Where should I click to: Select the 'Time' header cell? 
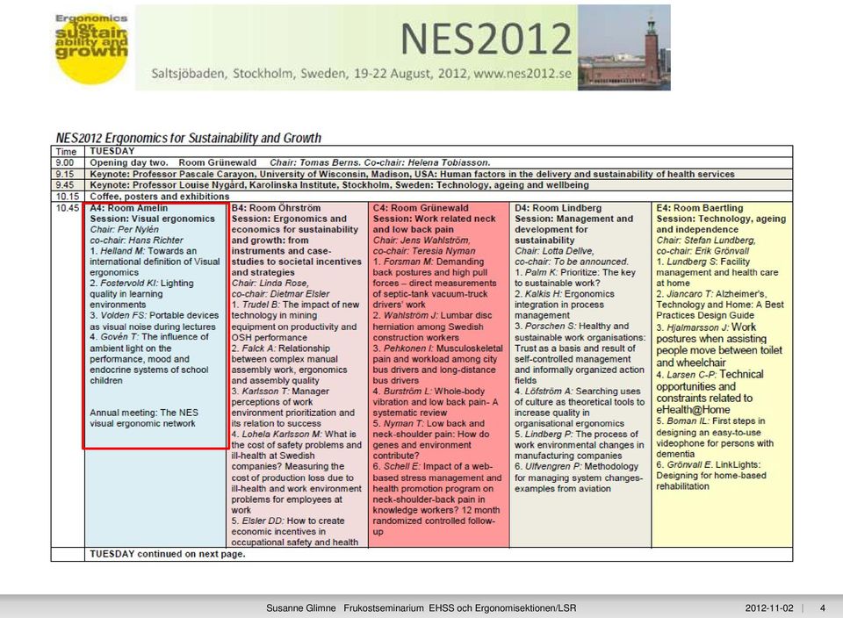tap(68, 152)
